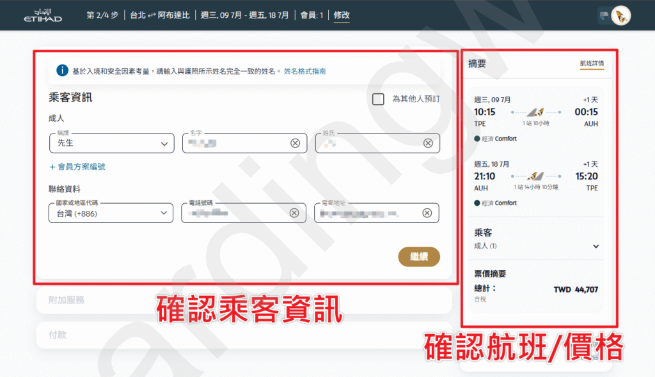Click into the 電郵地址 email field

377,213
